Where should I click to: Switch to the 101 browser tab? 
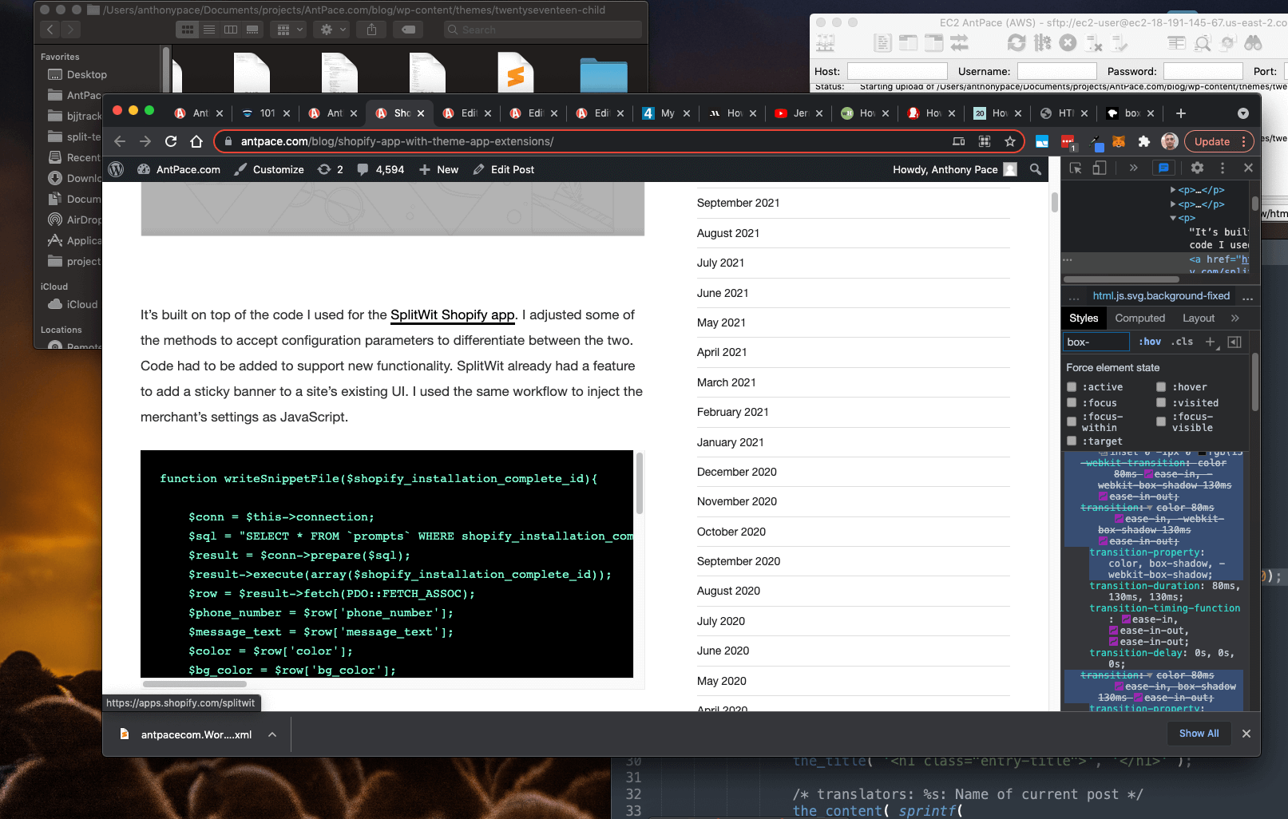267,113
